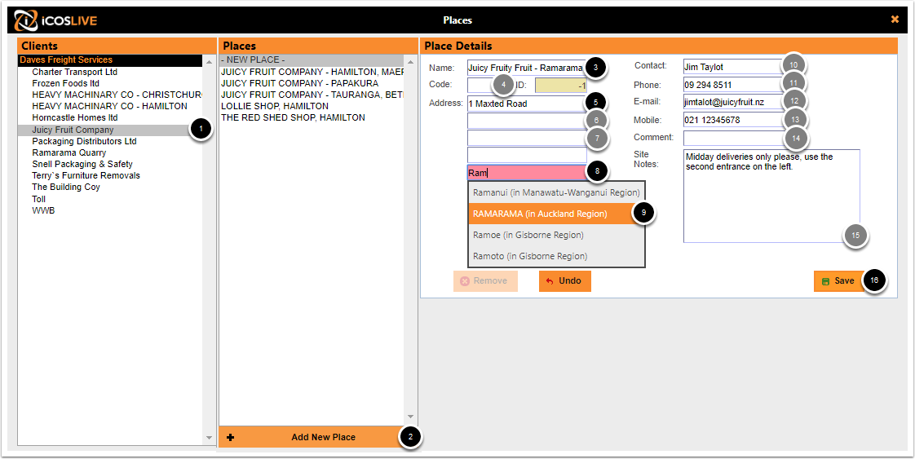Click the plus icon on Add New Place
Image resolution: width=915 pixels, height=459 pixels.
[x=231, y=438]
